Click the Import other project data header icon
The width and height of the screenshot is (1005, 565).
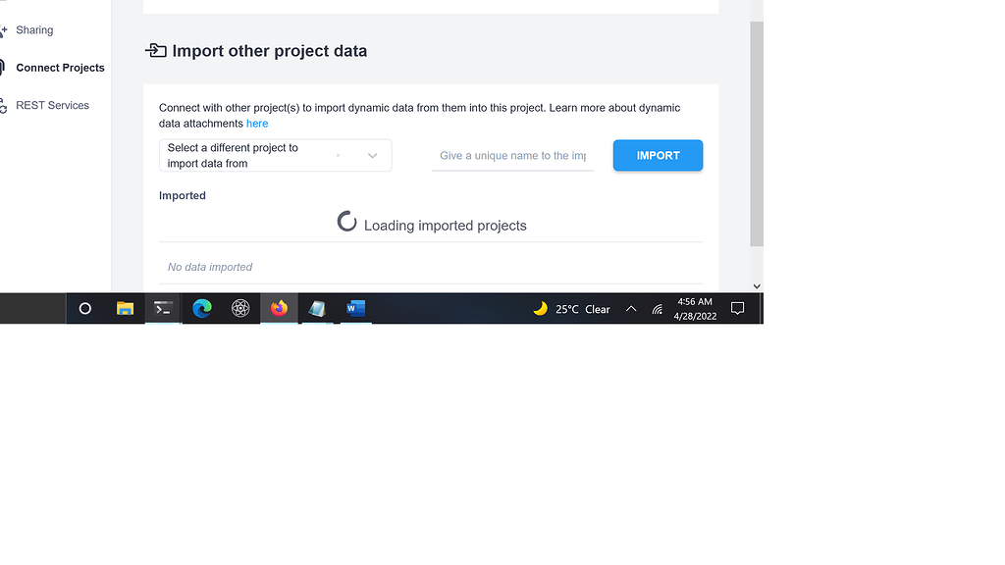(x=156, y=50)
